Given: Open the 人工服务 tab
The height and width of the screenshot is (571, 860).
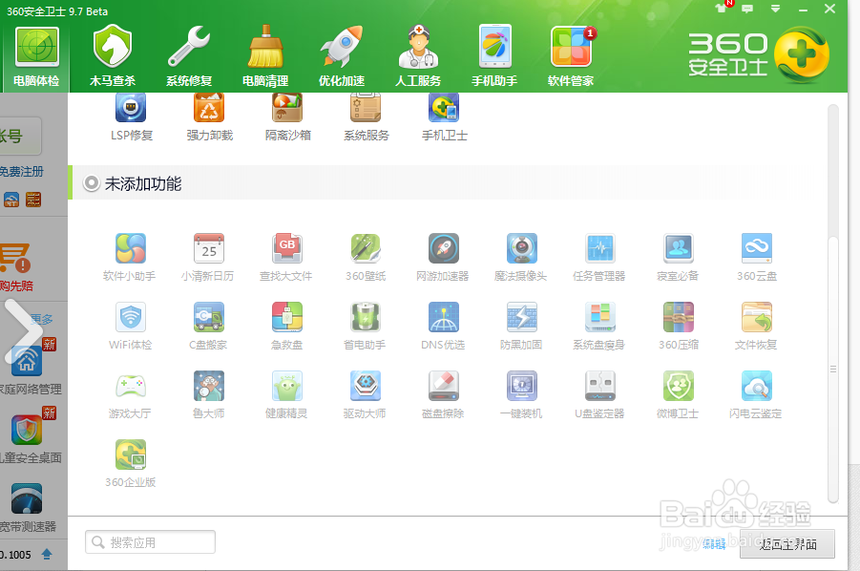Looking at the screenshot, I should click(x=418, y=57).
